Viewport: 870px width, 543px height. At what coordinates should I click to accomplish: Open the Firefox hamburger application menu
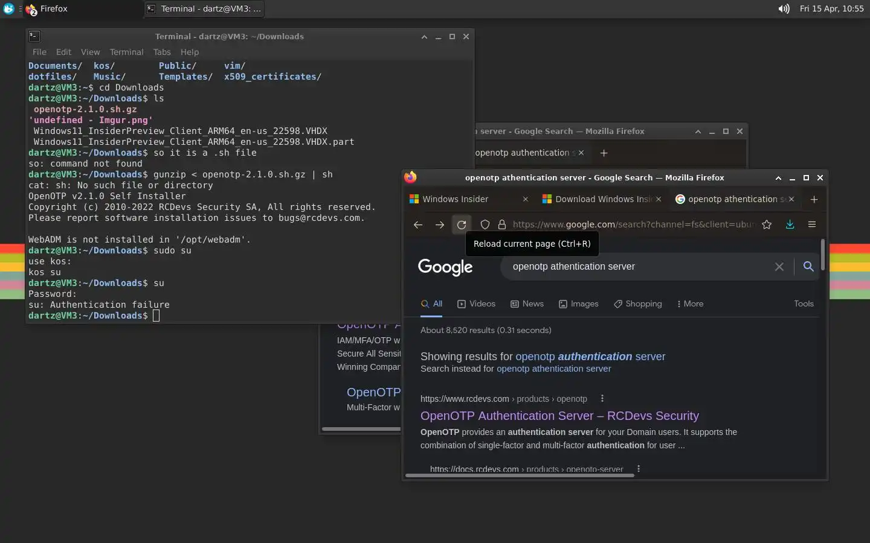point(812,224)
